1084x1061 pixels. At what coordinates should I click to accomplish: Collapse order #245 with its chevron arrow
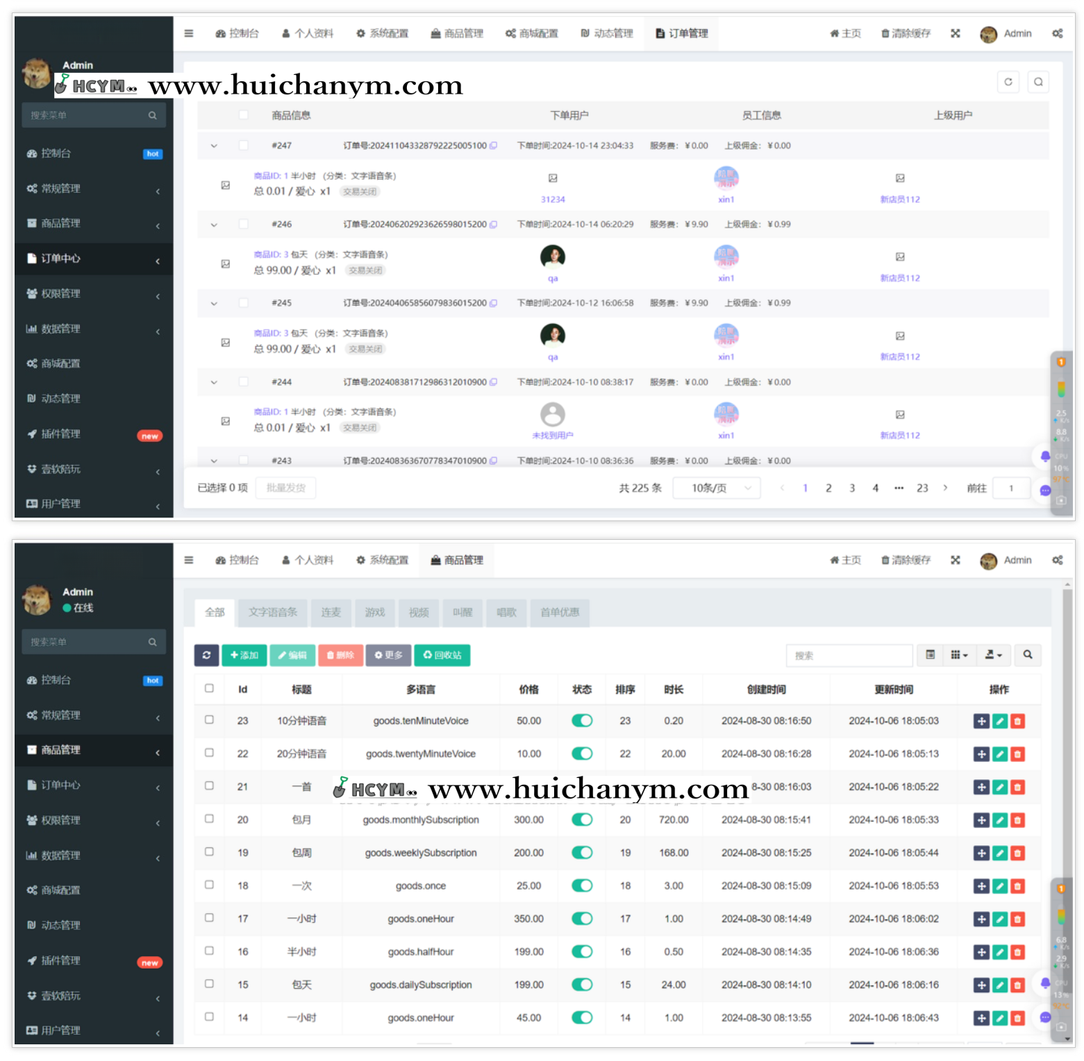pyautogui.click(x=214, y=303)
